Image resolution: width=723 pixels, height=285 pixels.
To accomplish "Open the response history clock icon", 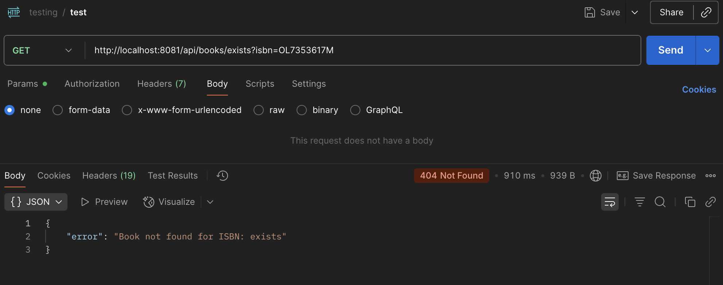I will 222,176.
